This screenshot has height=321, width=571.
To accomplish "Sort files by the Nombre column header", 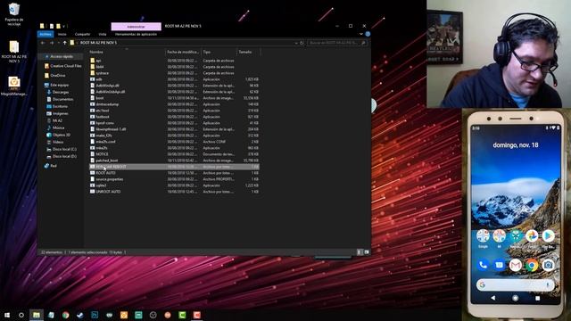I will pos(127,52).
